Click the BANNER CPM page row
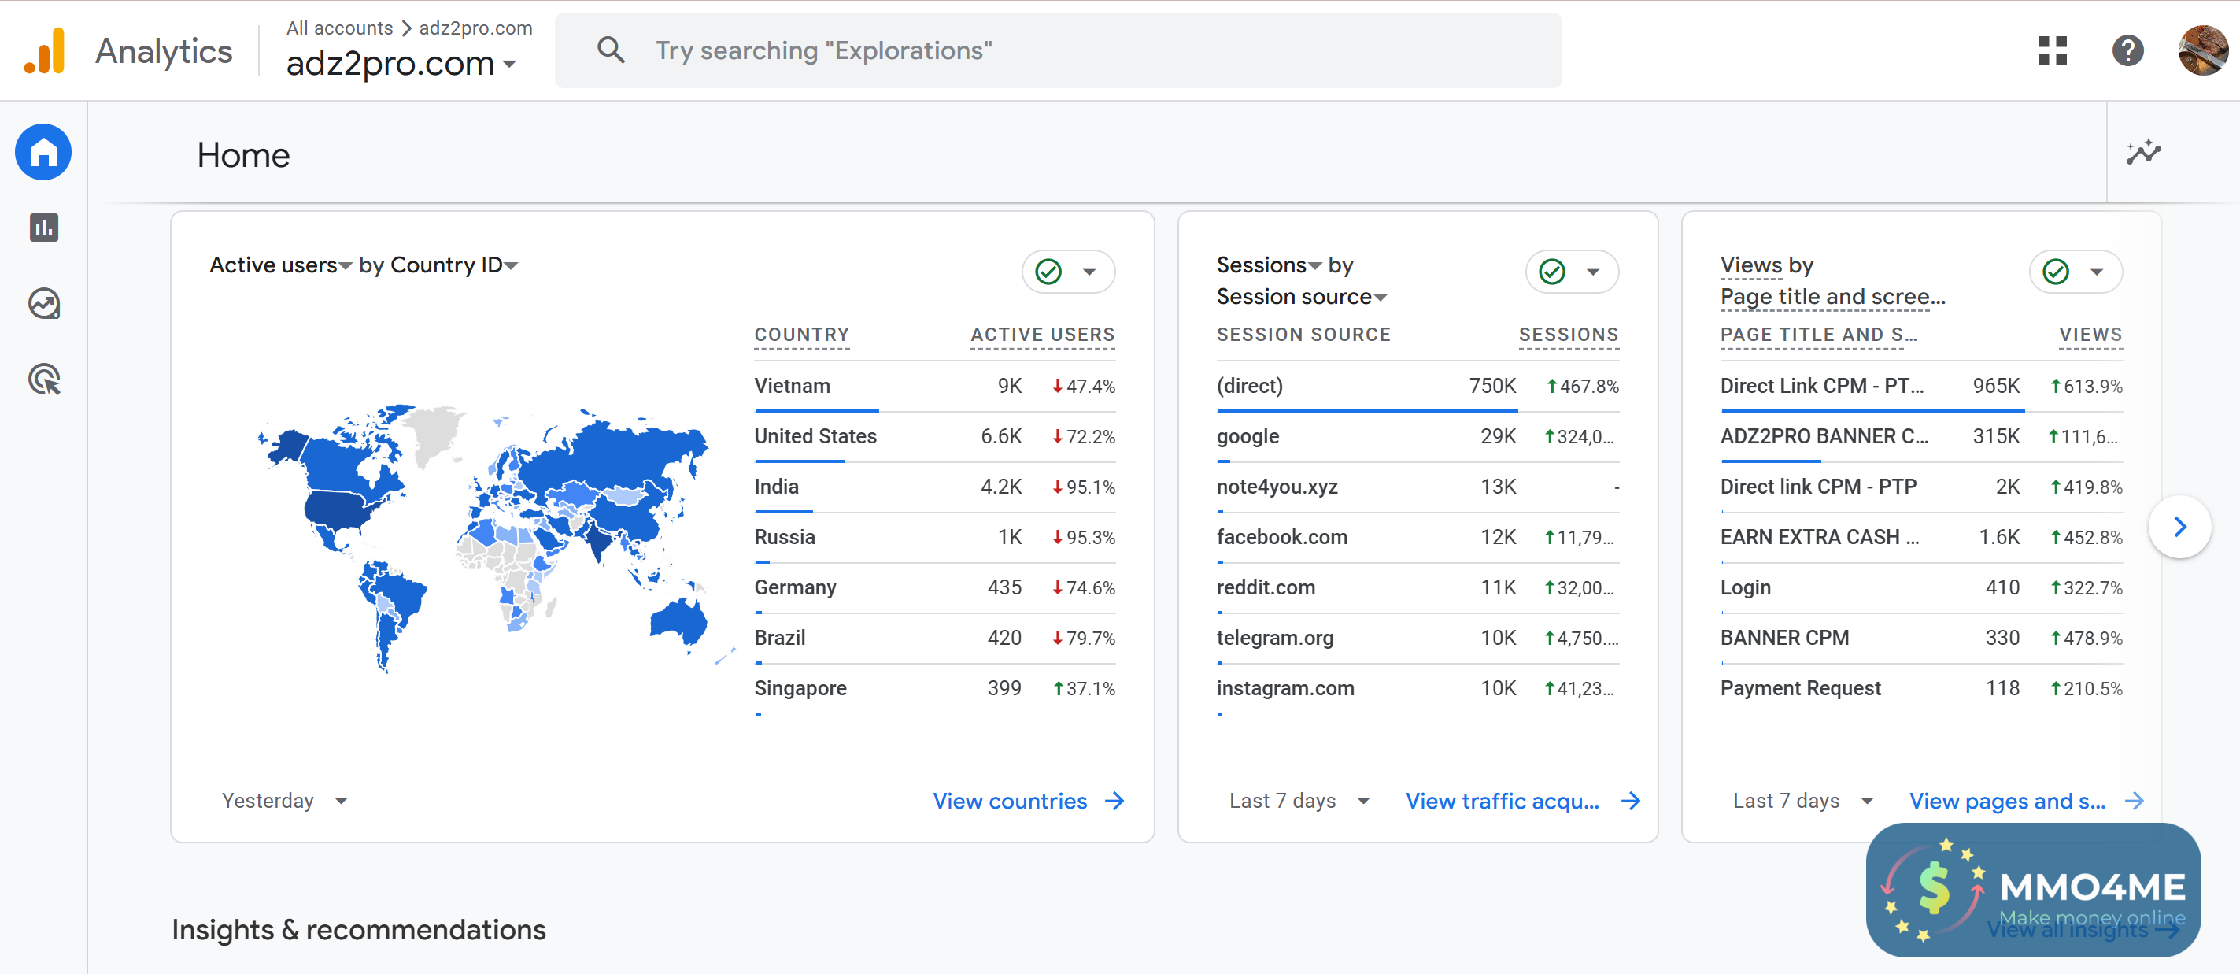The image size is (2240, 974). [1922, 639]
